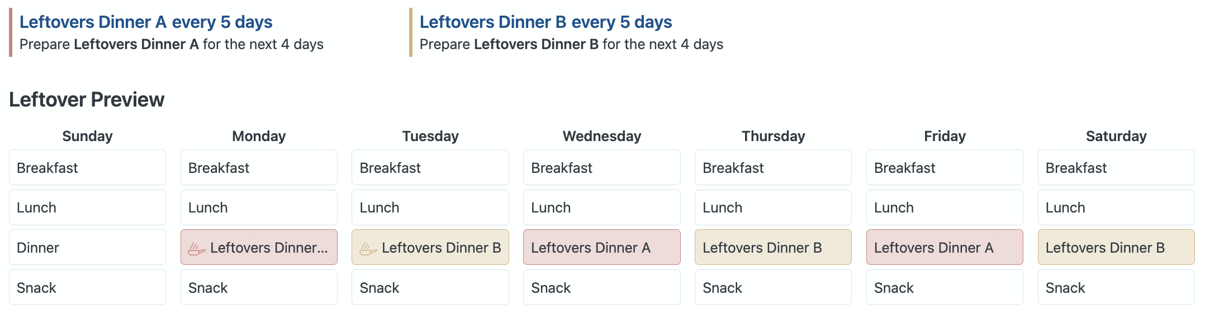
Task: Click the tan color bar beside Dinner B
Action: (x=411, y=32)
